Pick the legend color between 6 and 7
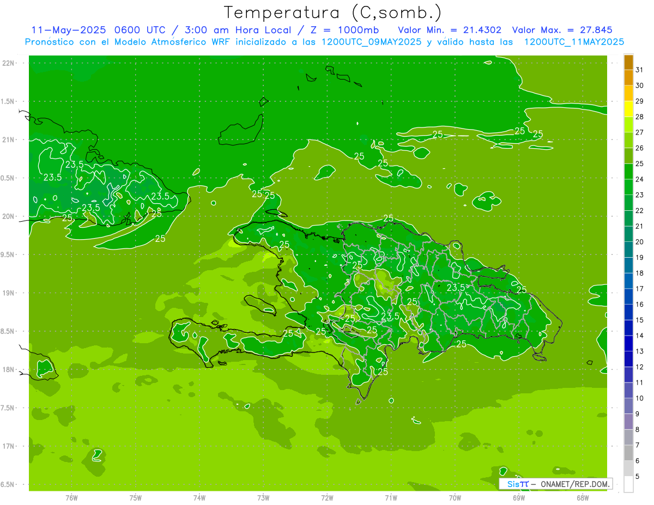This screenshot has width=654, height=505. pyautogui.click(x=628, y=453)
